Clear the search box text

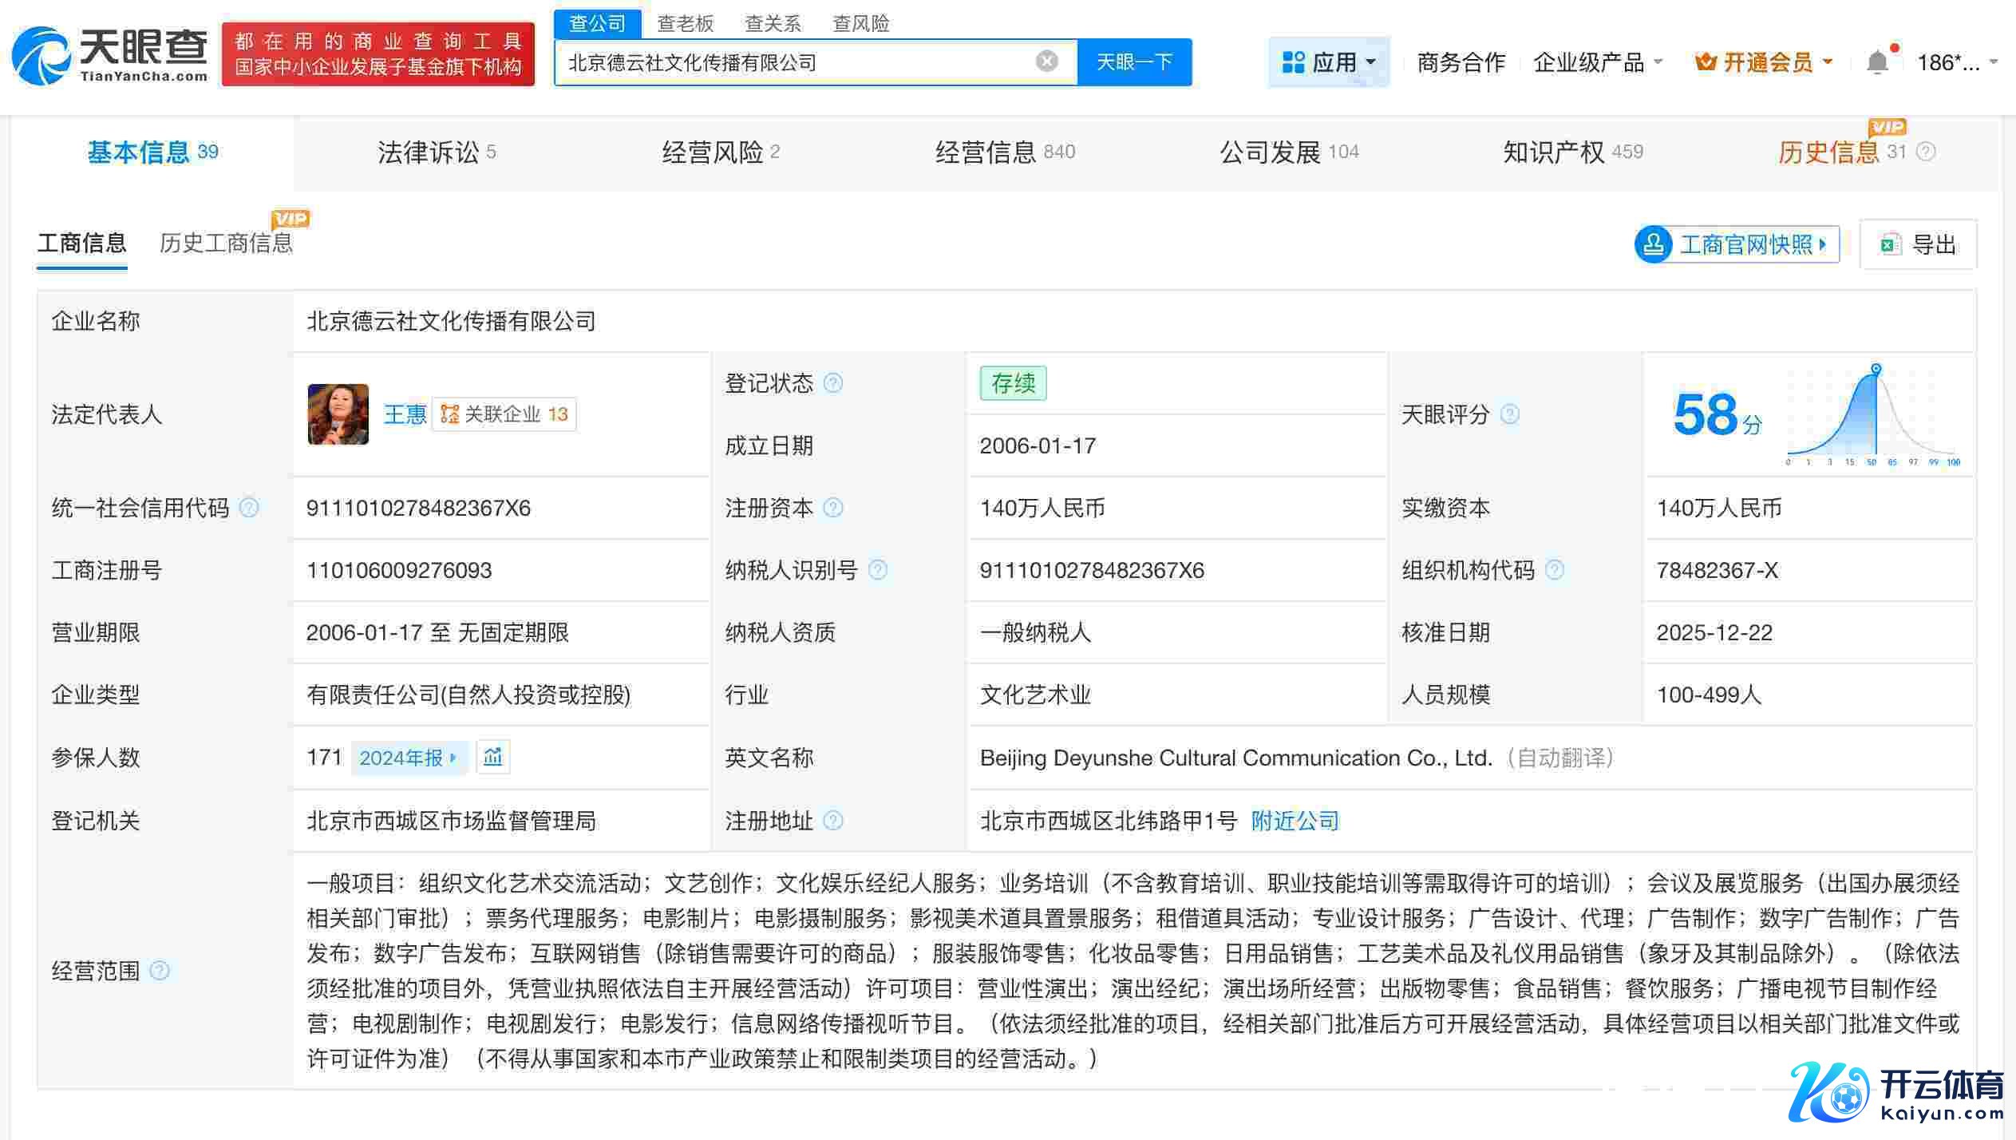pyautogui.click(x=1046, y=61)
